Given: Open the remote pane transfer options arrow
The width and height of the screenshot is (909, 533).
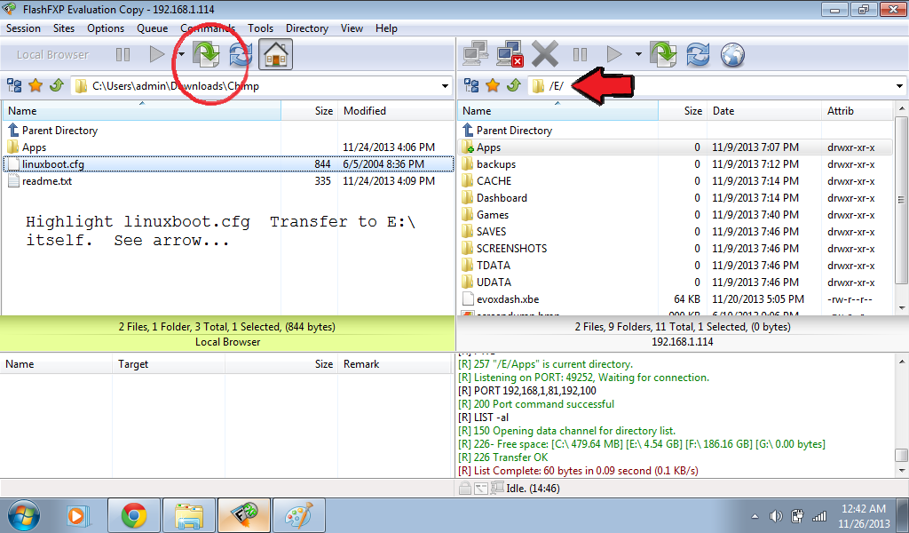Looking at the screenshot, I should [x=638, y=54].
